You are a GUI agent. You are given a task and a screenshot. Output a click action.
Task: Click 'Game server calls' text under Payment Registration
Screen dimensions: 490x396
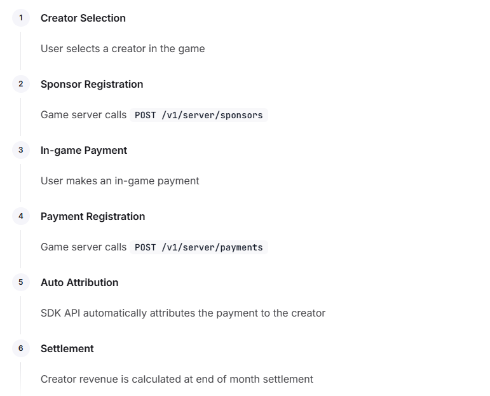tap(83, 247)
